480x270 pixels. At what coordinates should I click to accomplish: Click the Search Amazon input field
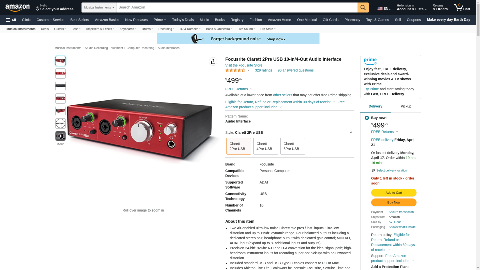coord(237,7)
